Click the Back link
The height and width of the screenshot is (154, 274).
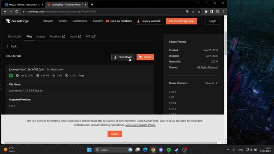(x=12, y=47)
